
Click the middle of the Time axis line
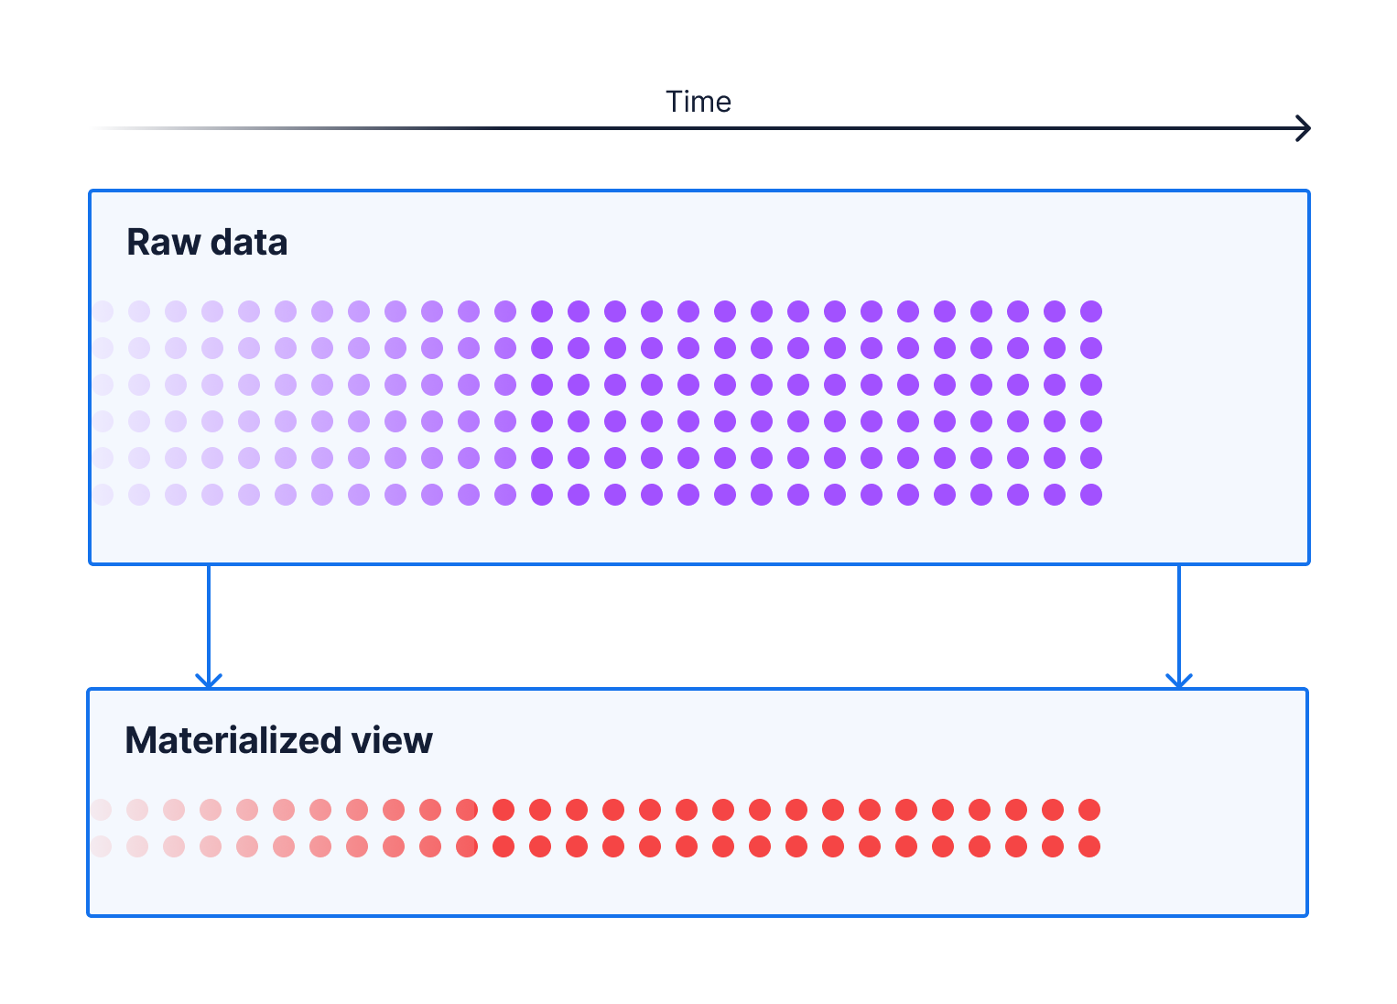click(700, 128)
